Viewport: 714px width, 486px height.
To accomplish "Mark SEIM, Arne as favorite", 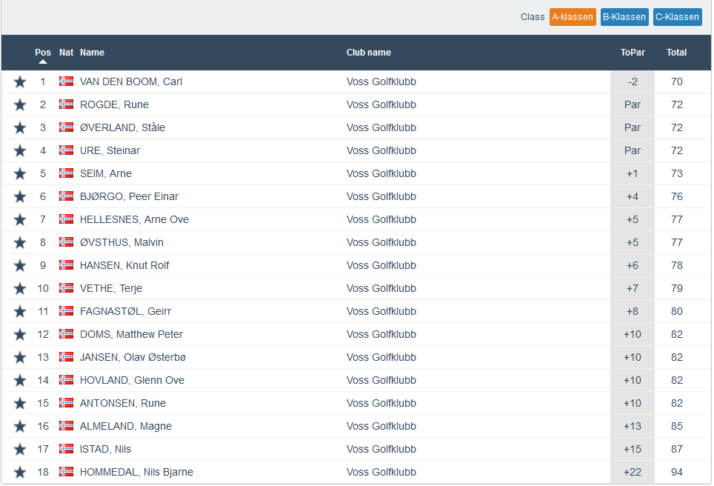I will coord(20,174).
